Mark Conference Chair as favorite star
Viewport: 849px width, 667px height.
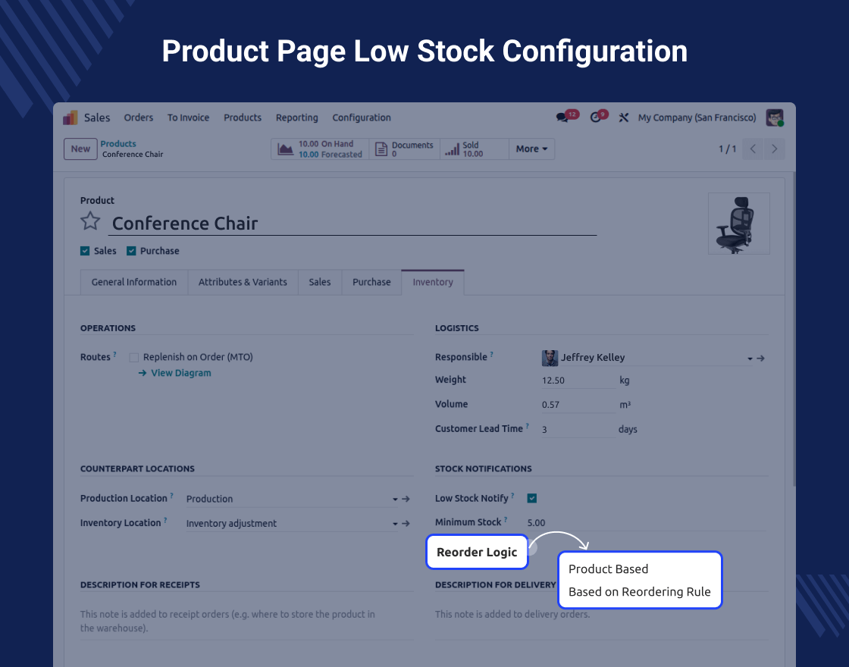coord(90,221)
